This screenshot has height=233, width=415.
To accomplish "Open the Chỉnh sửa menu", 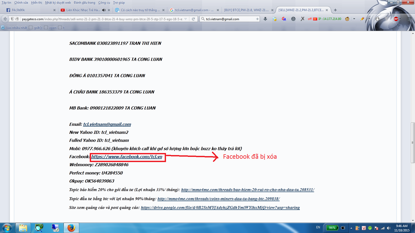I will pyautogui.click(x=21, y=3).
